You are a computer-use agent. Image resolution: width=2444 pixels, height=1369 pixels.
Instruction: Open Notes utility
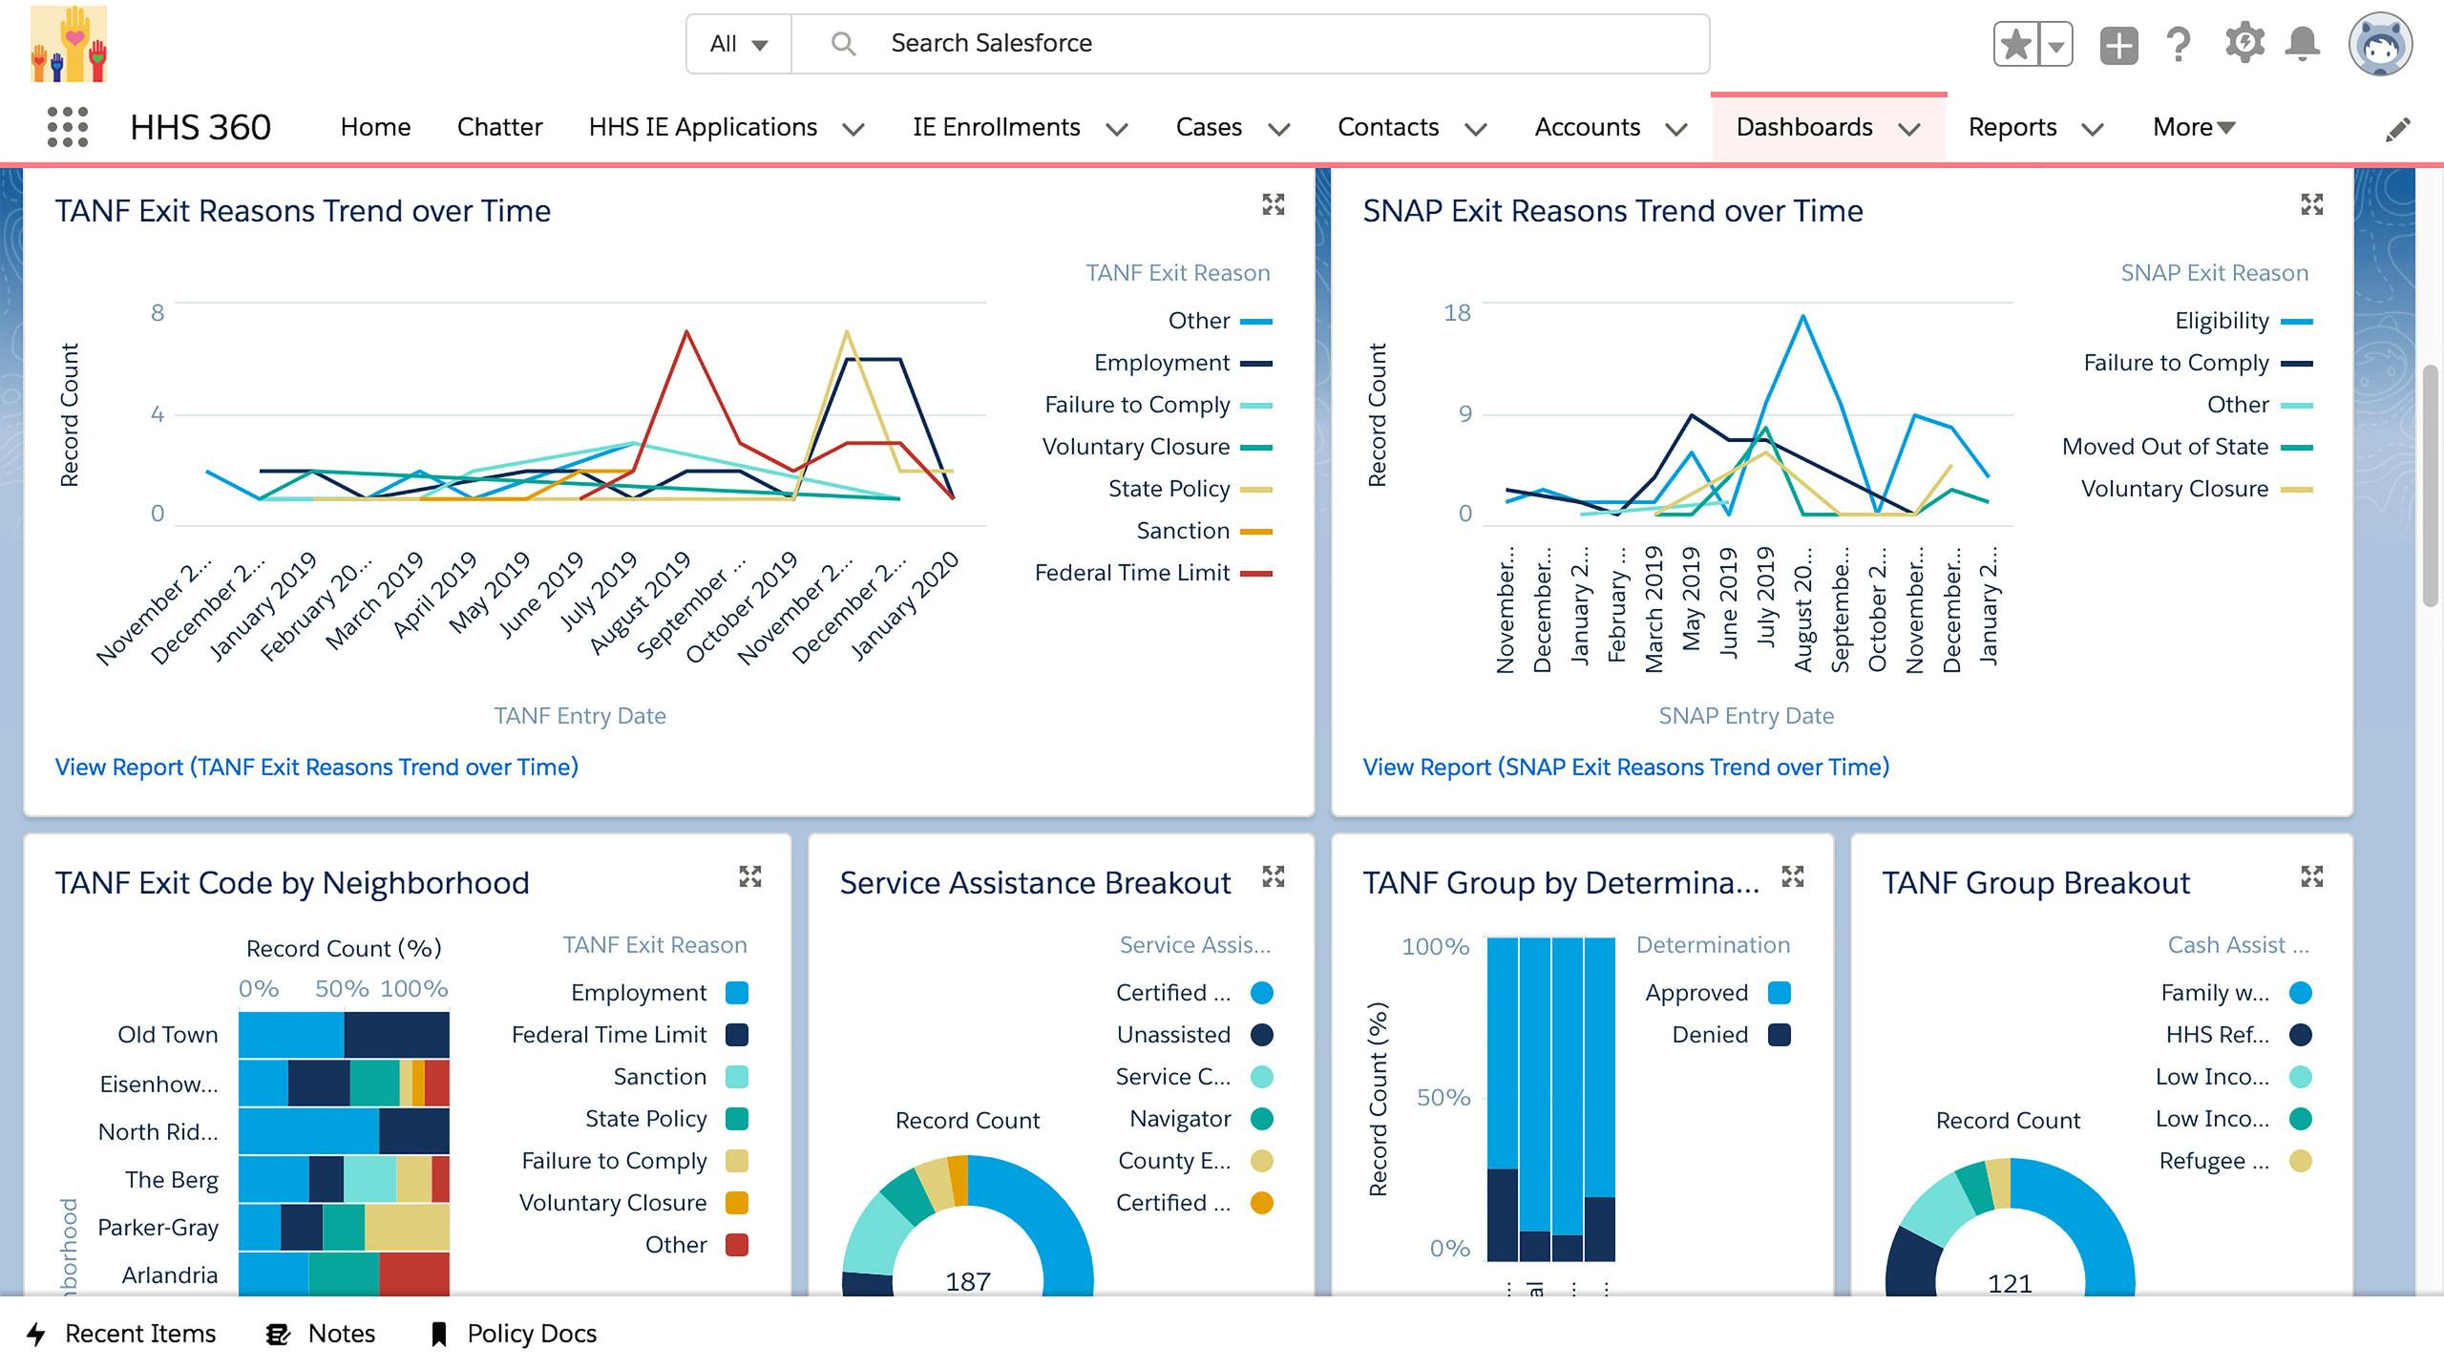(321, 1334)
